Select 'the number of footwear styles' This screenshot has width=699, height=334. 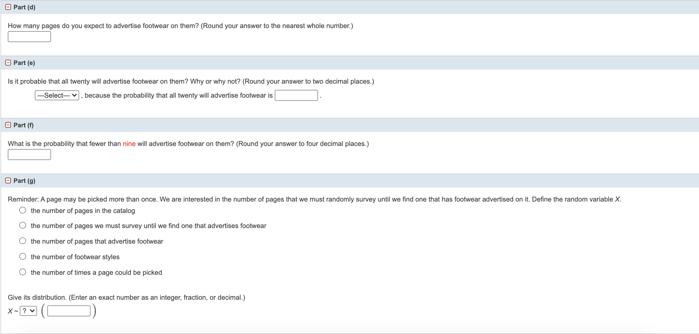coord(23,256)
